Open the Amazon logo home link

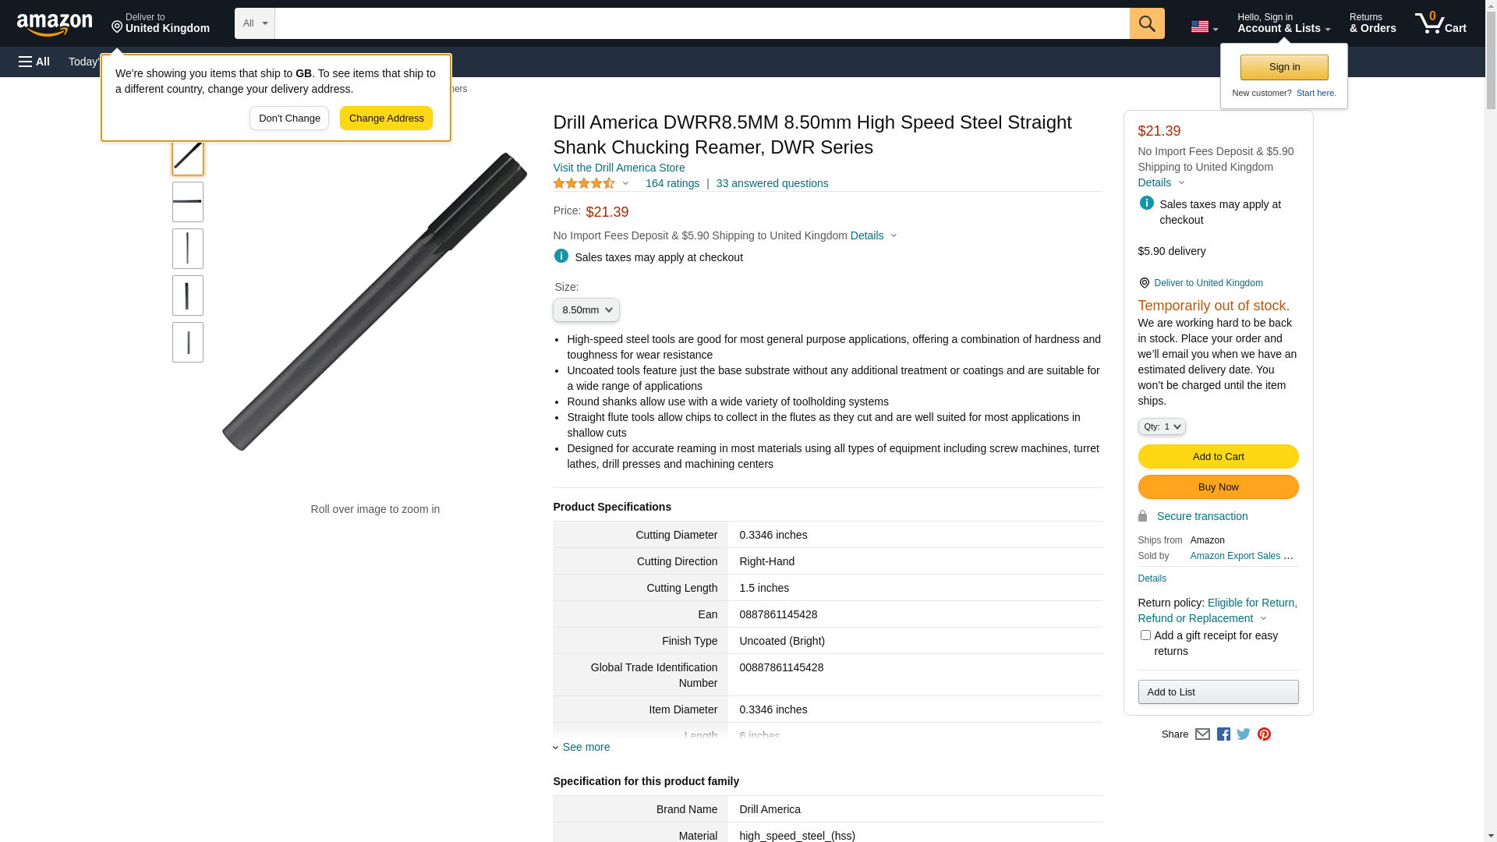[x=55, y=25]
